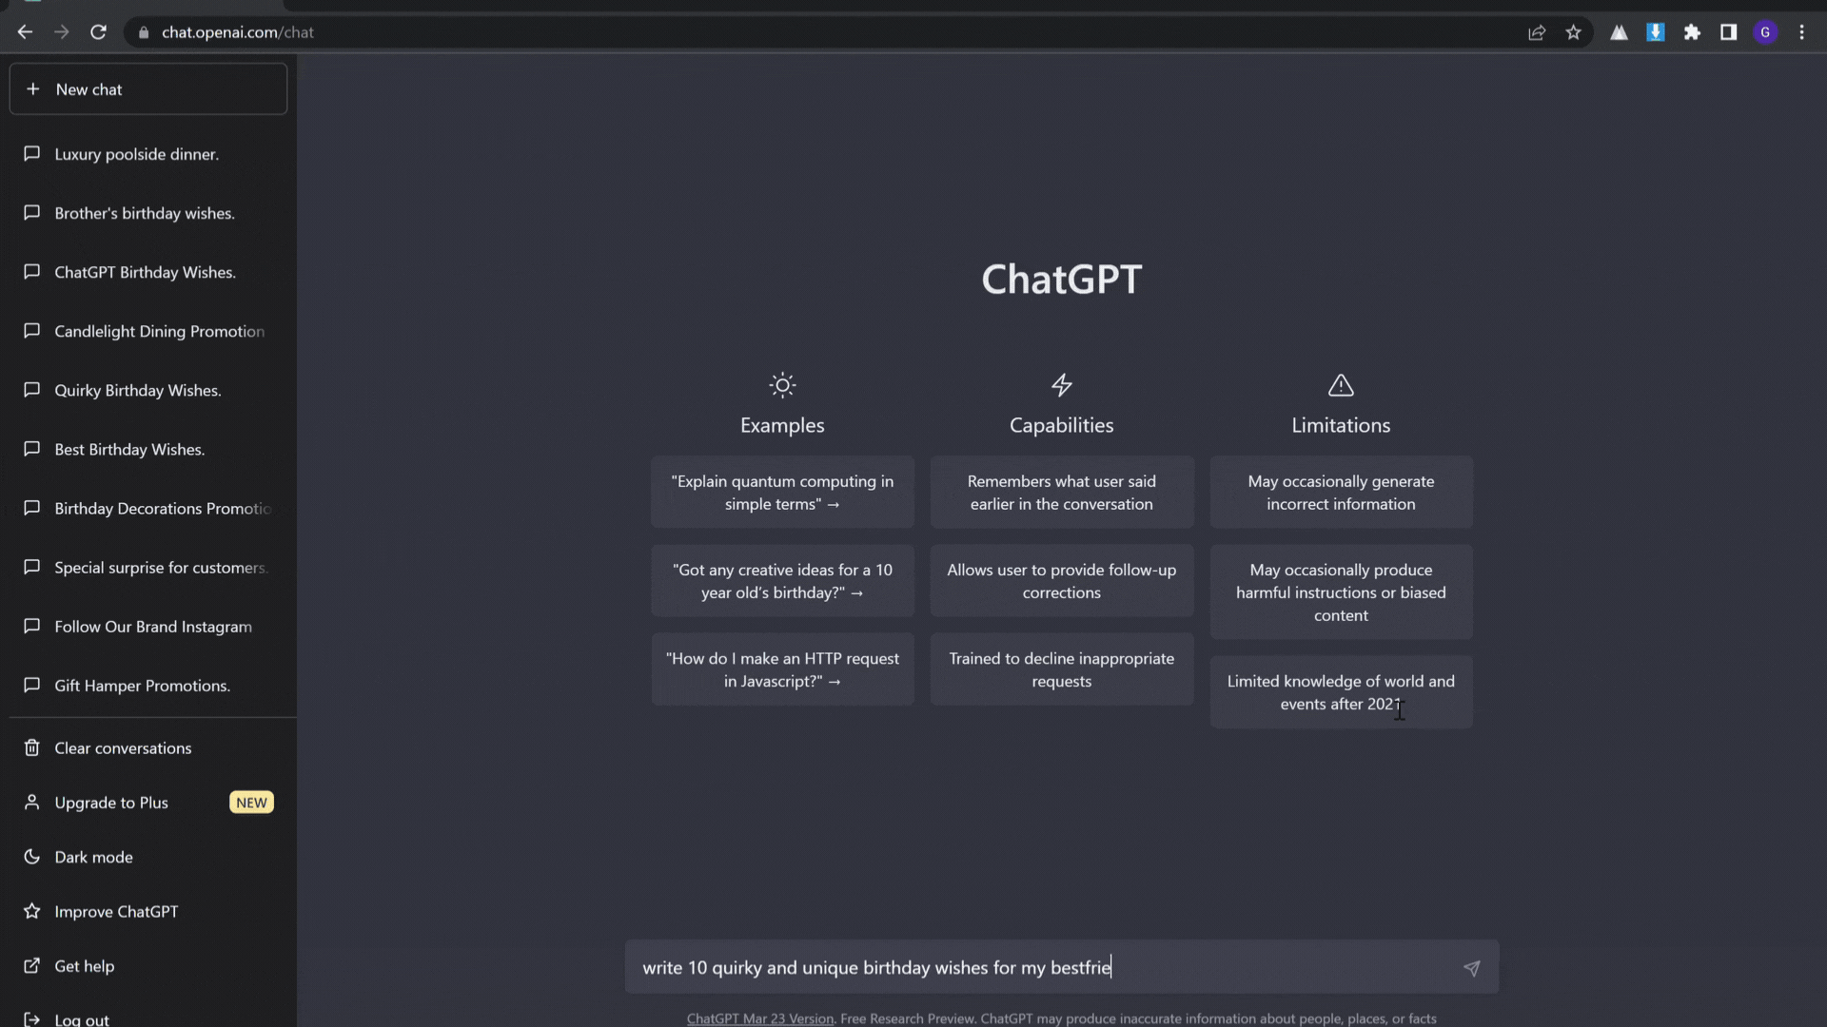Open Chrome three-dot menu
1827x1027 pixels.
pos(1801,32)
